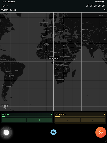Viewport: 107px width, 143px height.
Task: Click the Lvl 1 level indicator
Action: pyautogui.click(x=5, y=6)
